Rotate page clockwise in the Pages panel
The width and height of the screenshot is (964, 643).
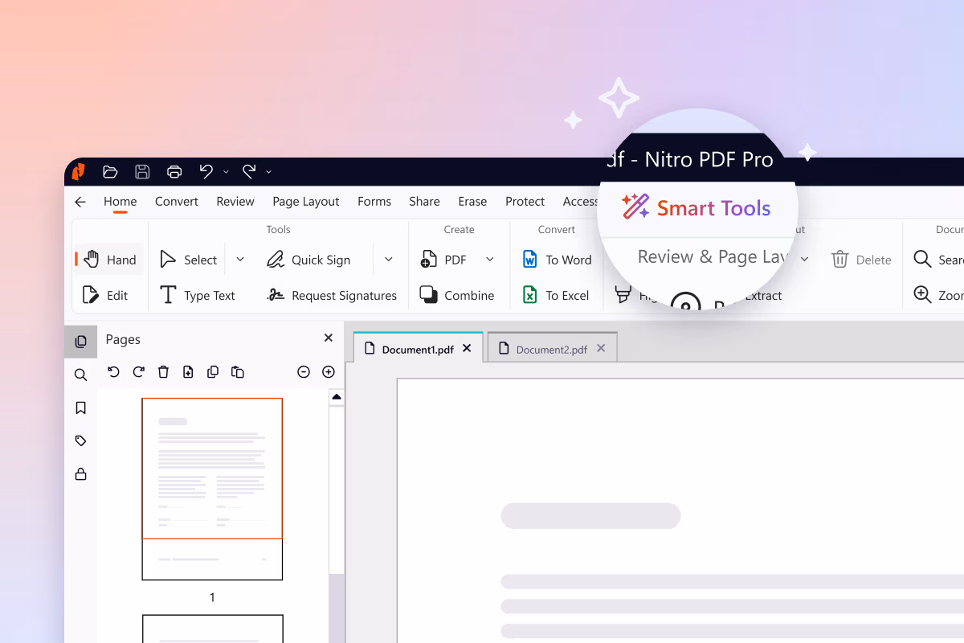point(138,371)
